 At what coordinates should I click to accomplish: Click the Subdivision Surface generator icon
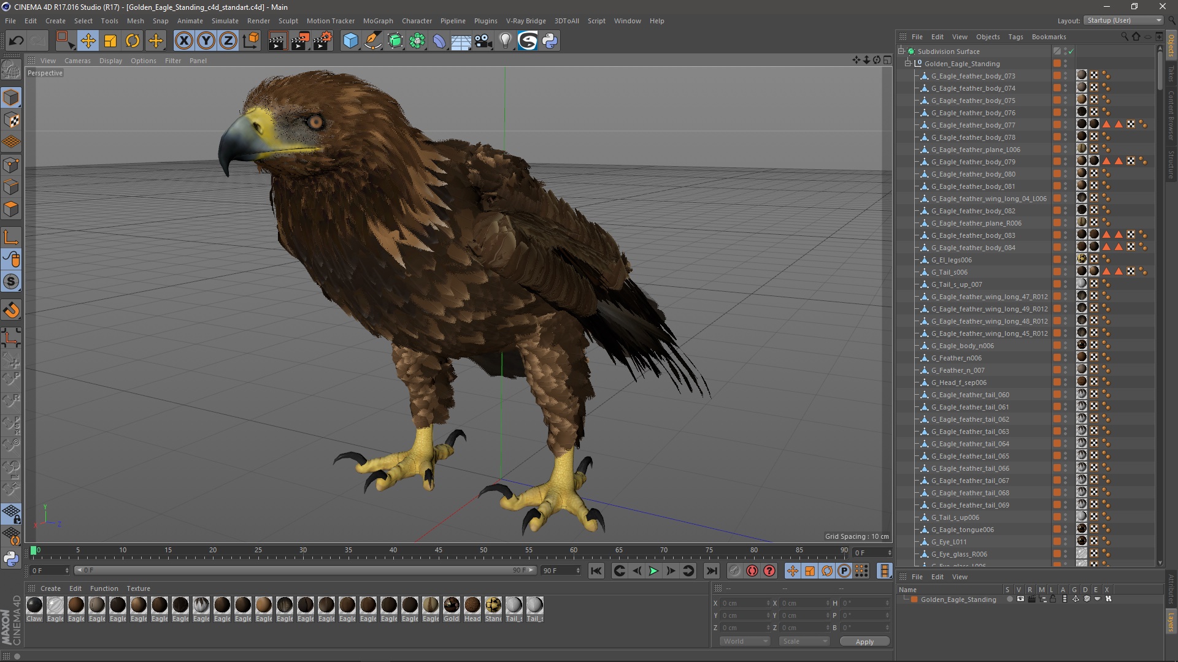(395, 41)
